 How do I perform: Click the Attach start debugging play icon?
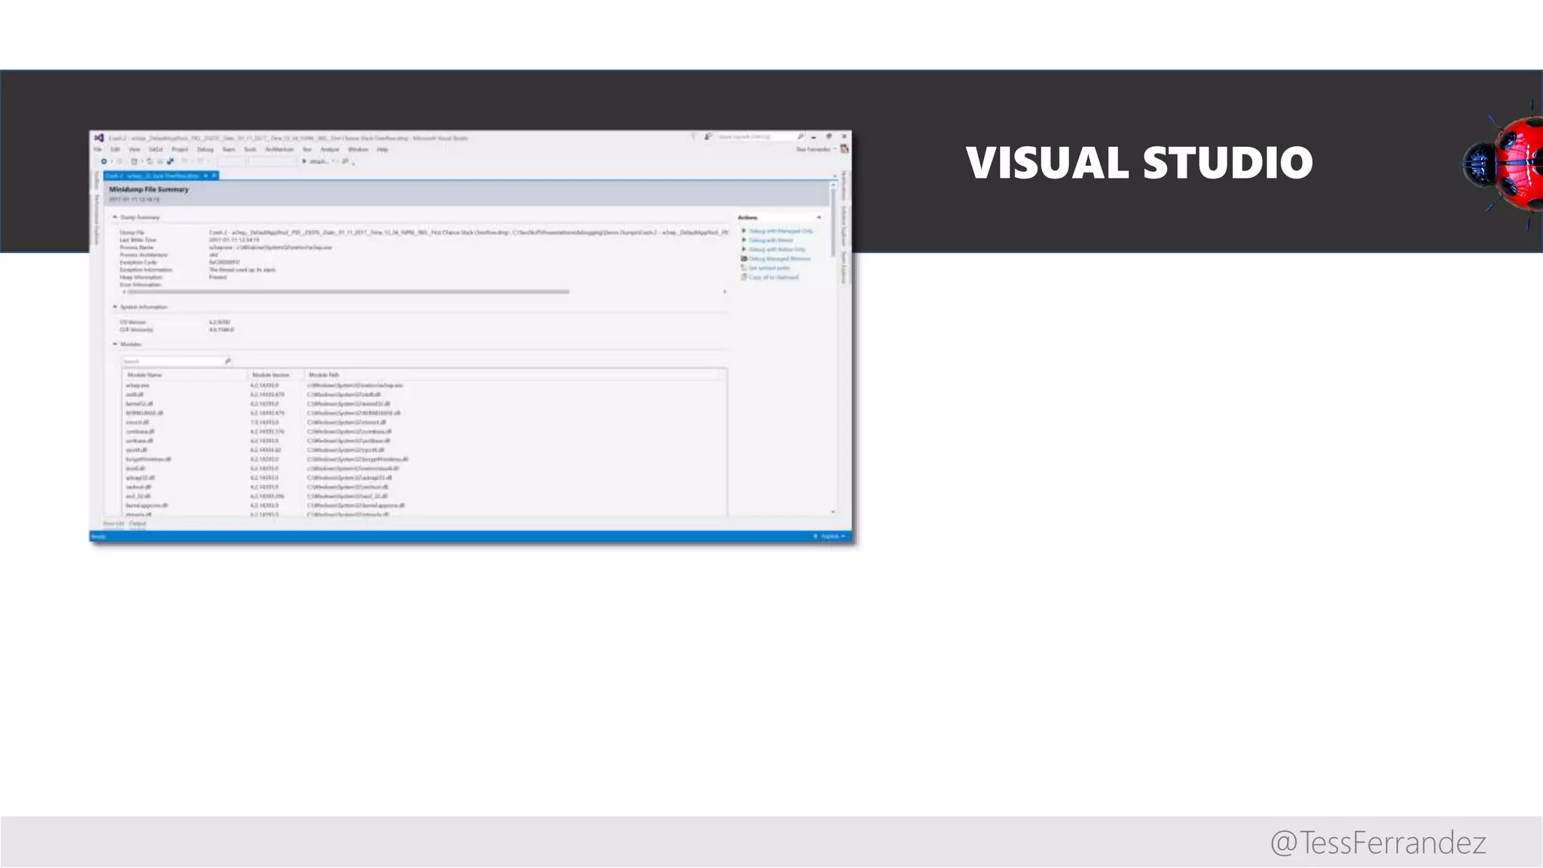pos(304,161)
